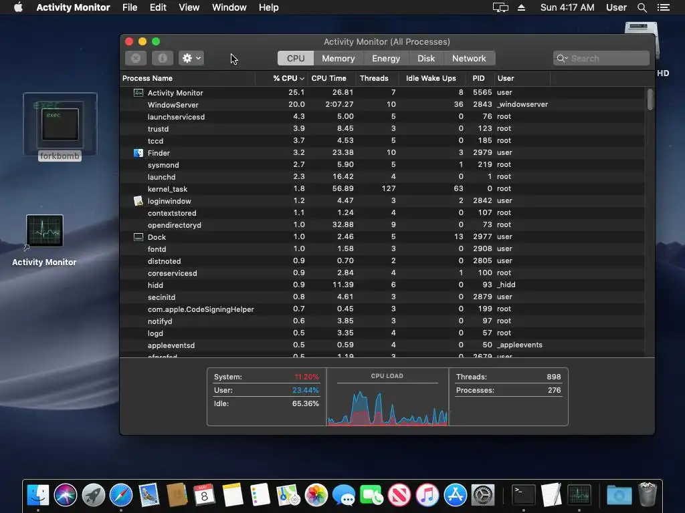Open Terminal from the Dock
685x513 pixels.
[523, 495]
